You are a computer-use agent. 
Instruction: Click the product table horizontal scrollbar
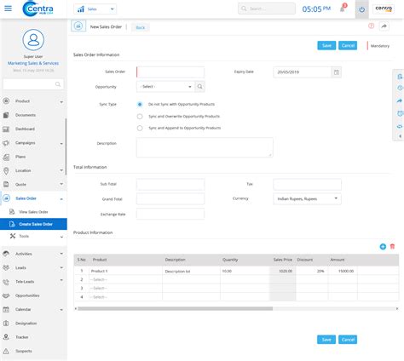tap(176, 308)
